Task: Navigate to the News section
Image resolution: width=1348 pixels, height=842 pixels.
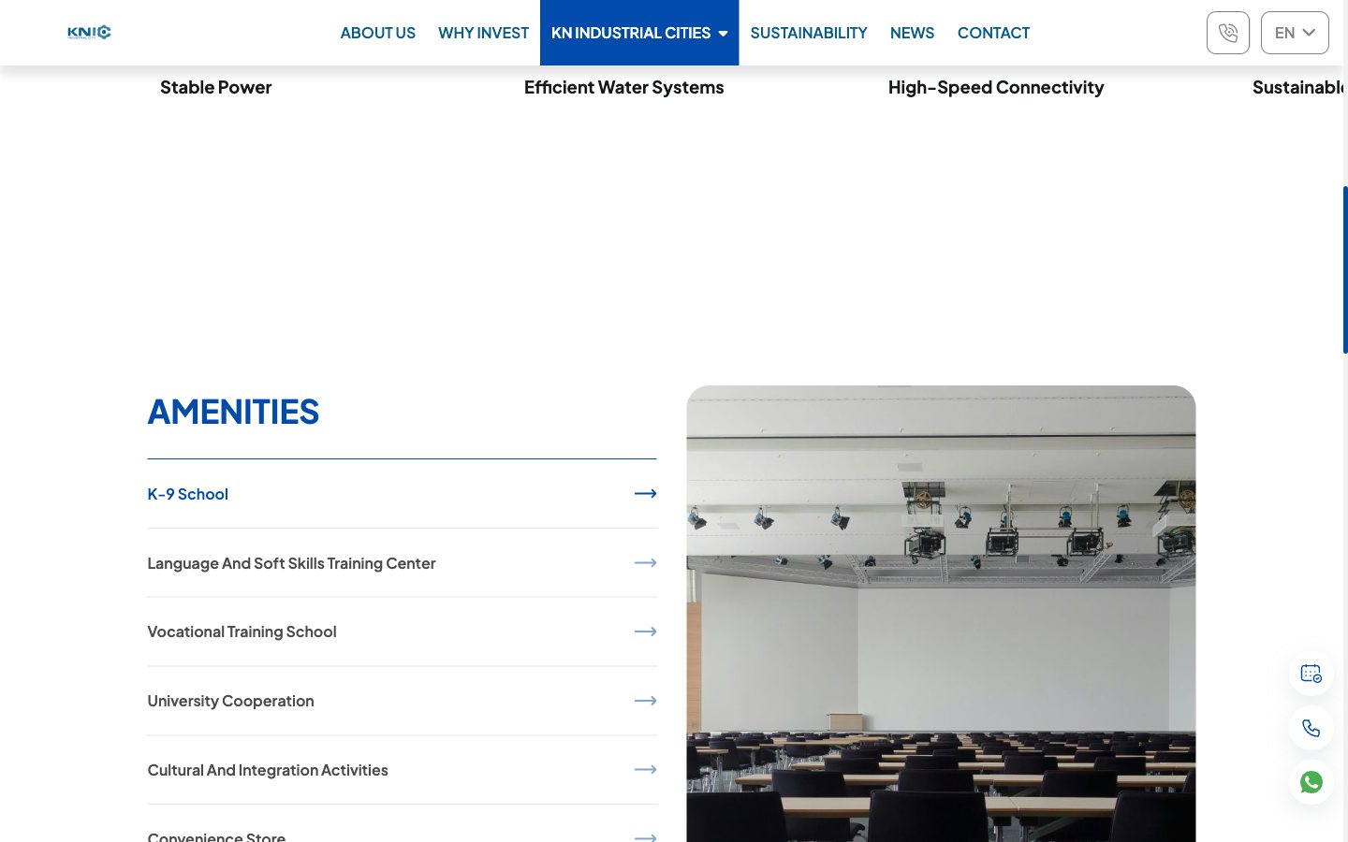Action: pyautogui.click(x=912, y=33)
